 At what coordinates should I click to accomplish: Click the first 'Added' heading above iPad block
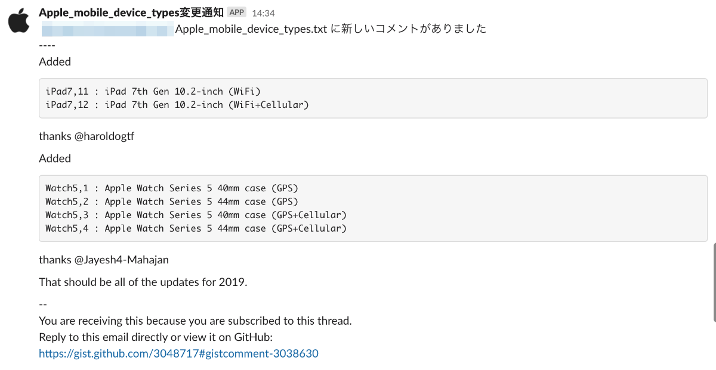(x=55, y=61)
